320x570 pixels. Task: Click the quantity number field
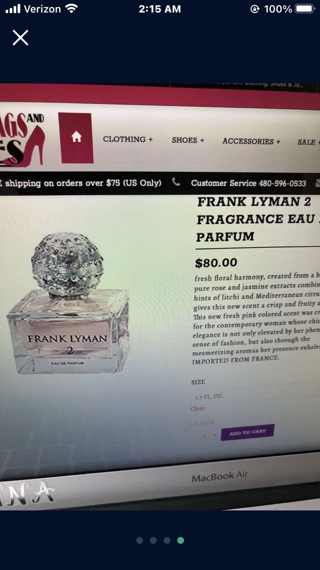pyautogui.click(x=204, y=436)
